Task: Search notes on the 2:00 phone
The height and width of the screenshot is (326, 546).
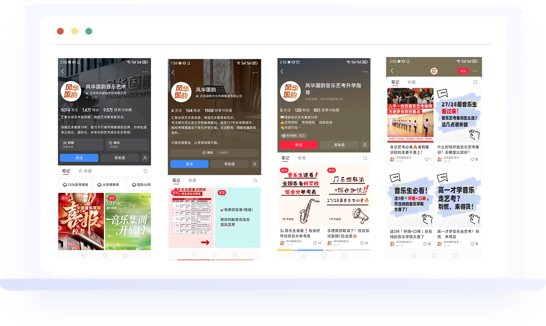Action: (146, 171)
